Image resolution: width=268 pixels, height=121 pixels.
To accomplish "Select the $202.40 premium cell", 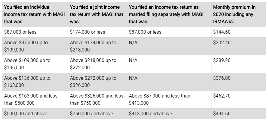I will 239,46.
